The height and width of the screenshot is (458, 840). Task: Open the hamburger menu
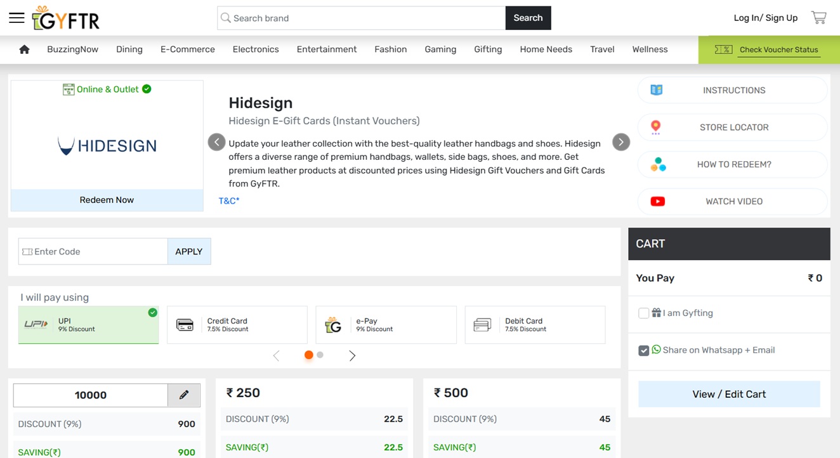coord(16,18)
